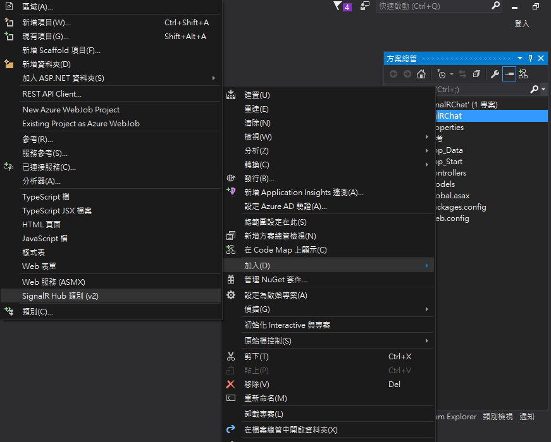Click the new solution explorer view icon
Screen dimensions: 551x442
231,236
